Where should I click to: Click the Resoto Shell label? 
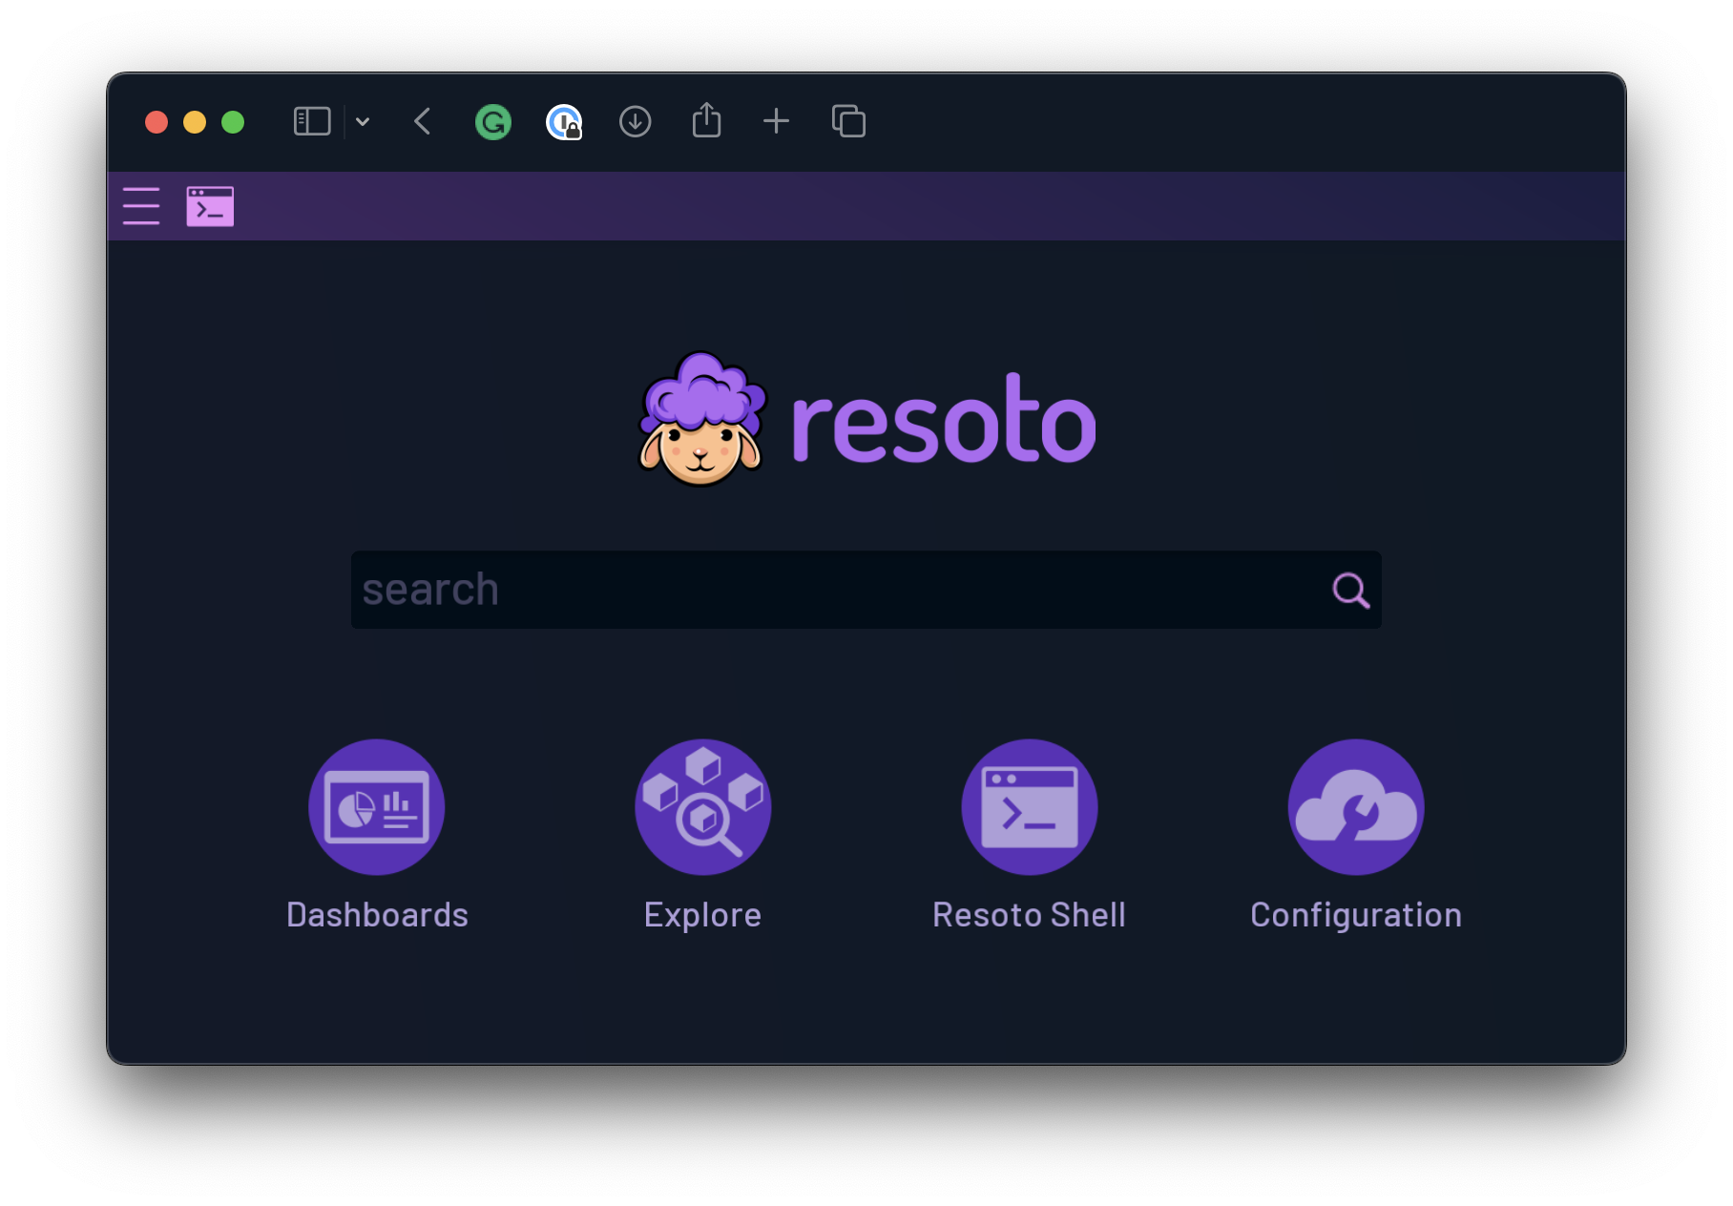[1030, 915]
